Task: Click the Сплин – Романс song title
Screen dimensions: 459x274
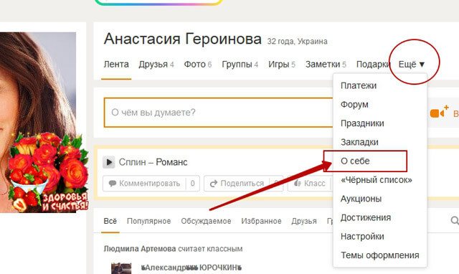Action: click(x=153, y=162)
